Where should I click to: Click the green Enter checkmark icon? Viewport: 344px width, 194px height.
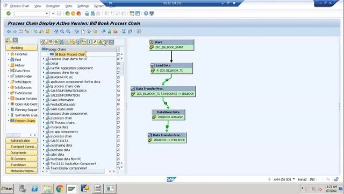pyautogui.click(x=9, y=13)
